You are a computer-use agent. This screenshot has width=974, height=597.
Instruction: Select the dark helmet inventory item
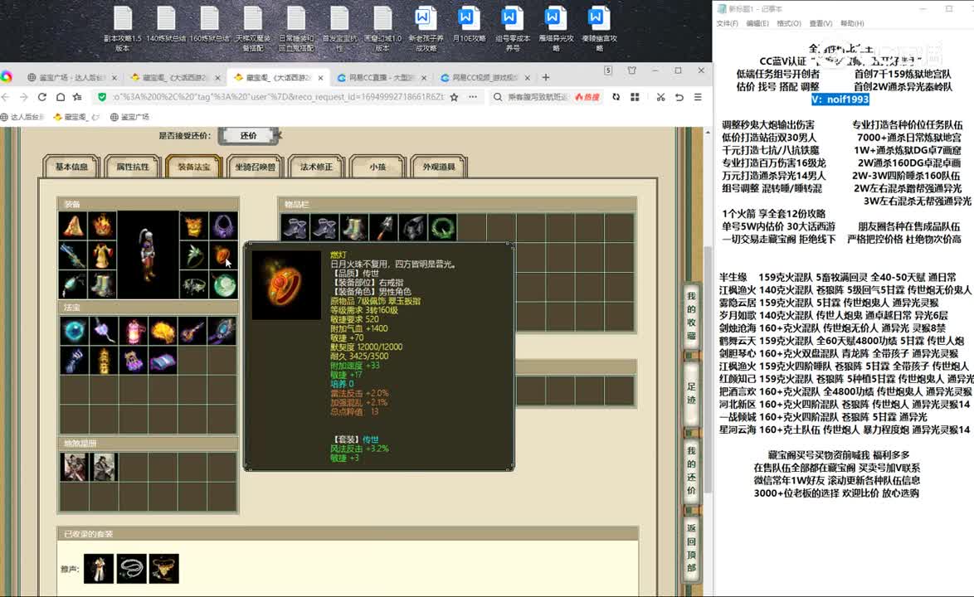[x=413, y=228]
